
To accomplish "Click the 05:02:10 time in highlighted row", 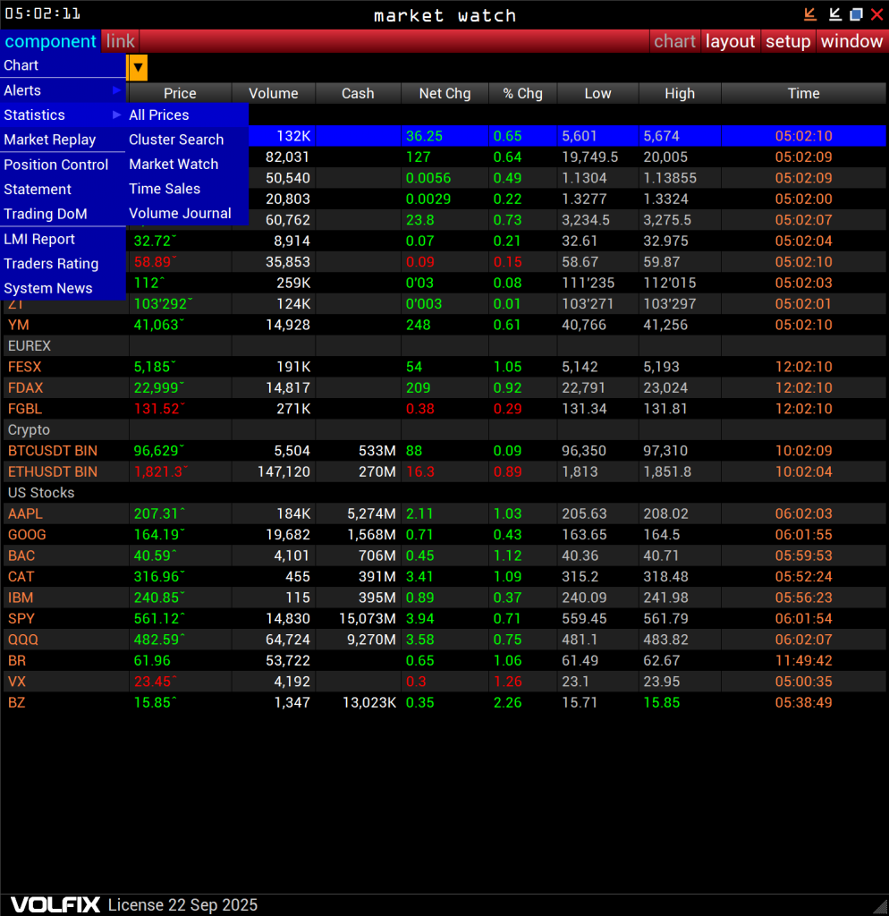I will 804,136.
